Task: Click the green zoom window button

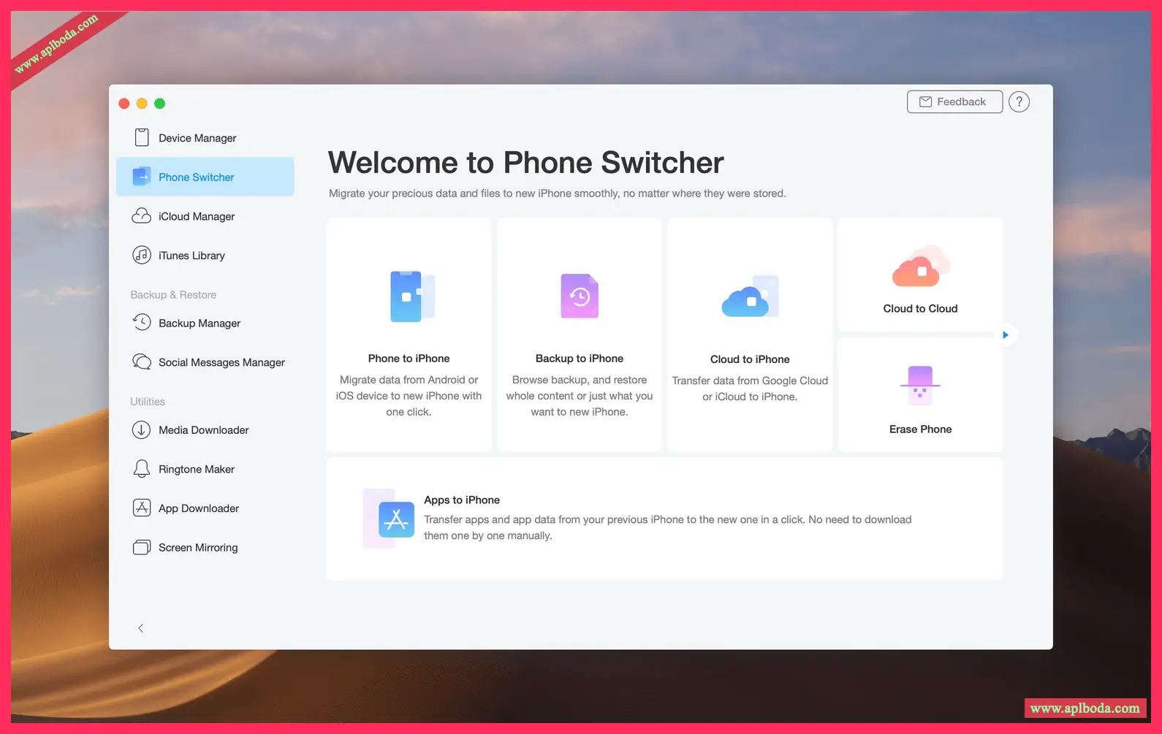Action: [x=159, y=104]
